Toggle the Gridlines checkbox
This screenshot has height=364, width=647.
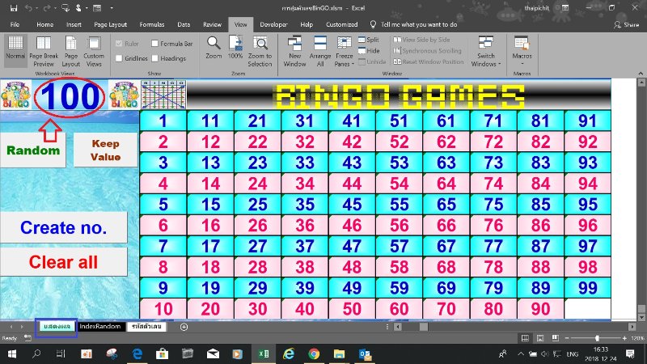pyautogui.click(x=120, y=58)
